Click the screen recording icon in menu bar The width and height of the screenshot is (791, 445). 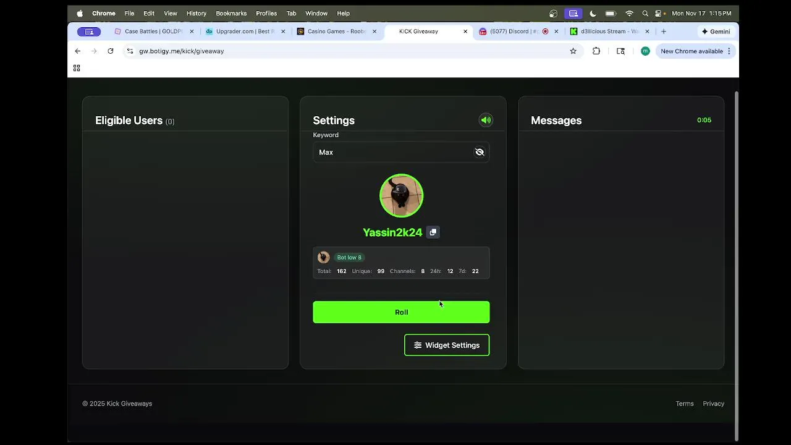pyautogui.click(x=573, y=13)
